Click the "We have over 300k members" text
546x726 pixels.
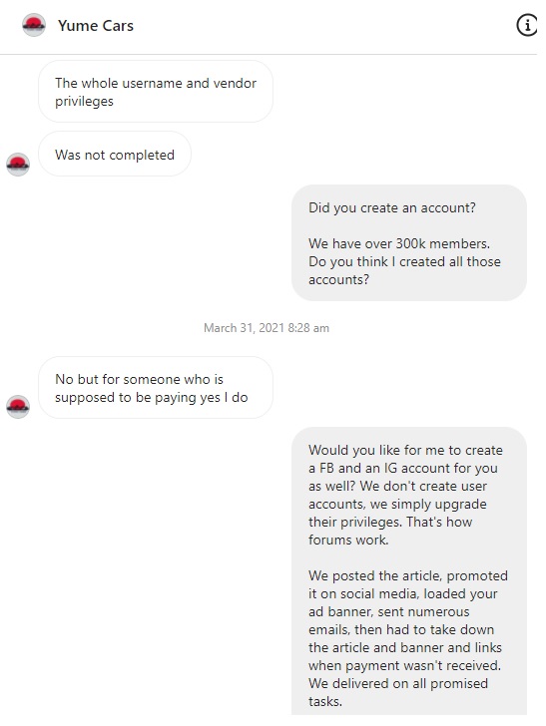click(399, 243)
